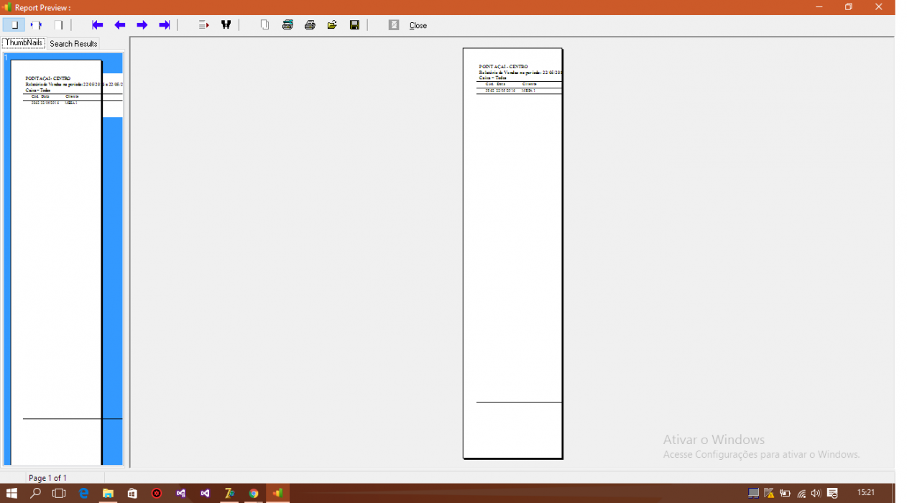Open printer setup icon
The height and width of the screenshot is (503, 907).
tap(287, 25)
